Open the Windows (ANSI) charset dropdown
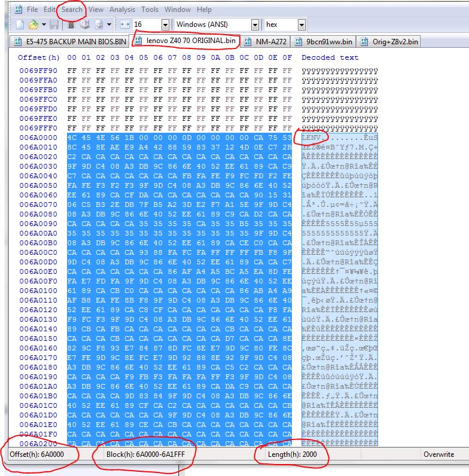The height and width of the screenshot is (476, 469). click(255, 25)
